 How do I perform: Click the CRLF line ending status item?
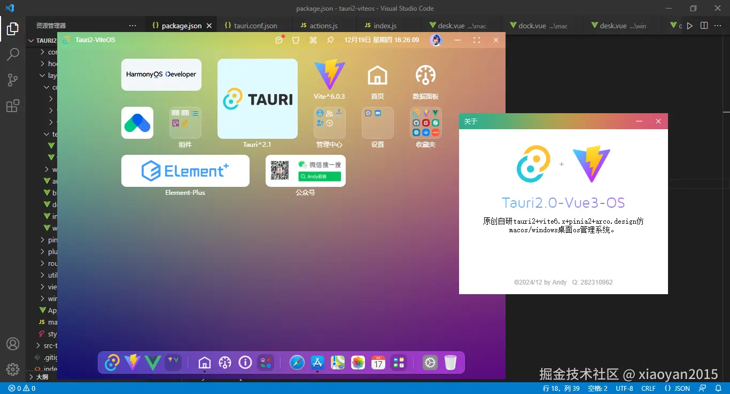click(648, 389)
